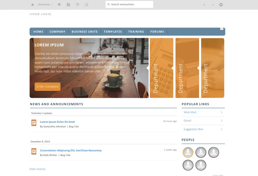Screen dimensions: 258x176
Task: Select the second avatar in top People row
Action: click(201, 152)
